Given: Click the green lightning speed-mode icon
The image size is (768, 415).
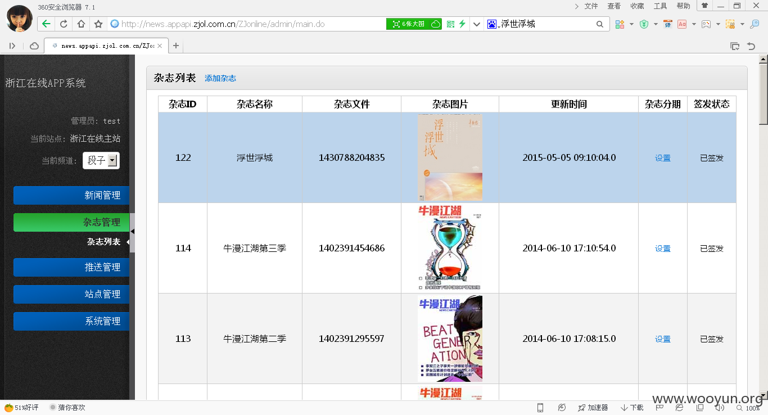Looking at the screenshot, I should click(x=462, y=24).
